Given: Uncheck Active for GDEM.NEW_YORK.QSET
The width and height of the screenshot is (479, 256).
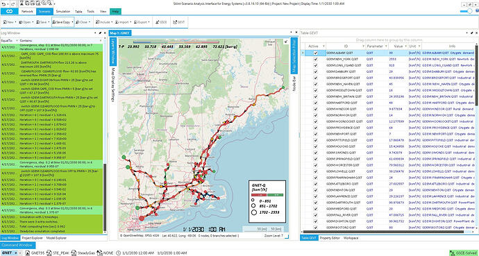Looking at the screenshot, I should pos(315,59).
